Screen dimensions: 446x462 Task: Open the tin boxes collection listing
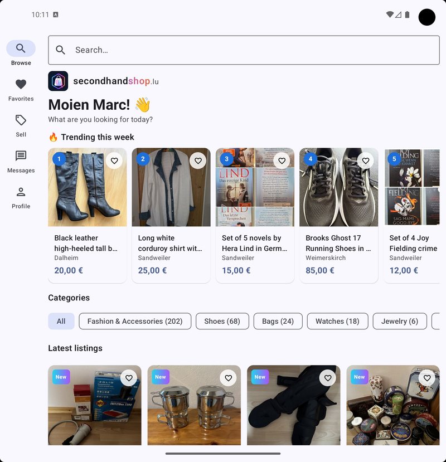(393, 405)
